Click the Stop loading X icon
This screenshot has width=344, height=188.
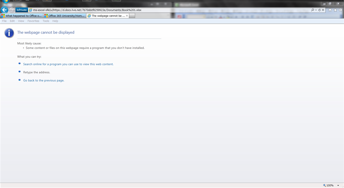coord(323,10)
